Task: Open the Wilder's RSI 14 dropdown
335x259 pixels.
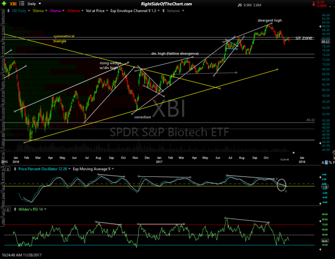Action: point(45,209)
